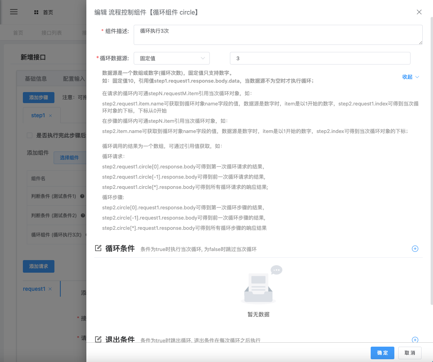Click the hamburger menu icon
The image size is (433, 362).
coord(14,12)
